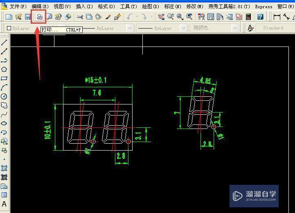This screenshot has width=295, height=213.
Task: Click the Make Block icon
Action: pyautogui.click(x=4, y=150)
